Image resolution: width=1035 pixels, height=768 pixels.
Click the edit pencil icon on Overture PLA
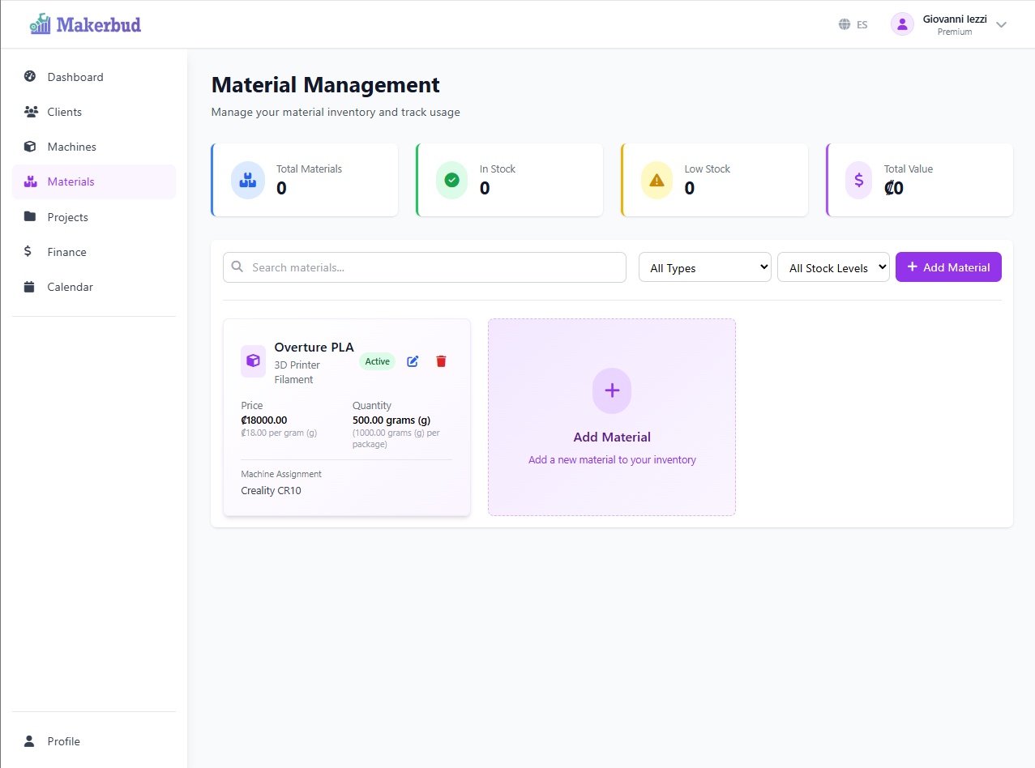tap(413, 361)
